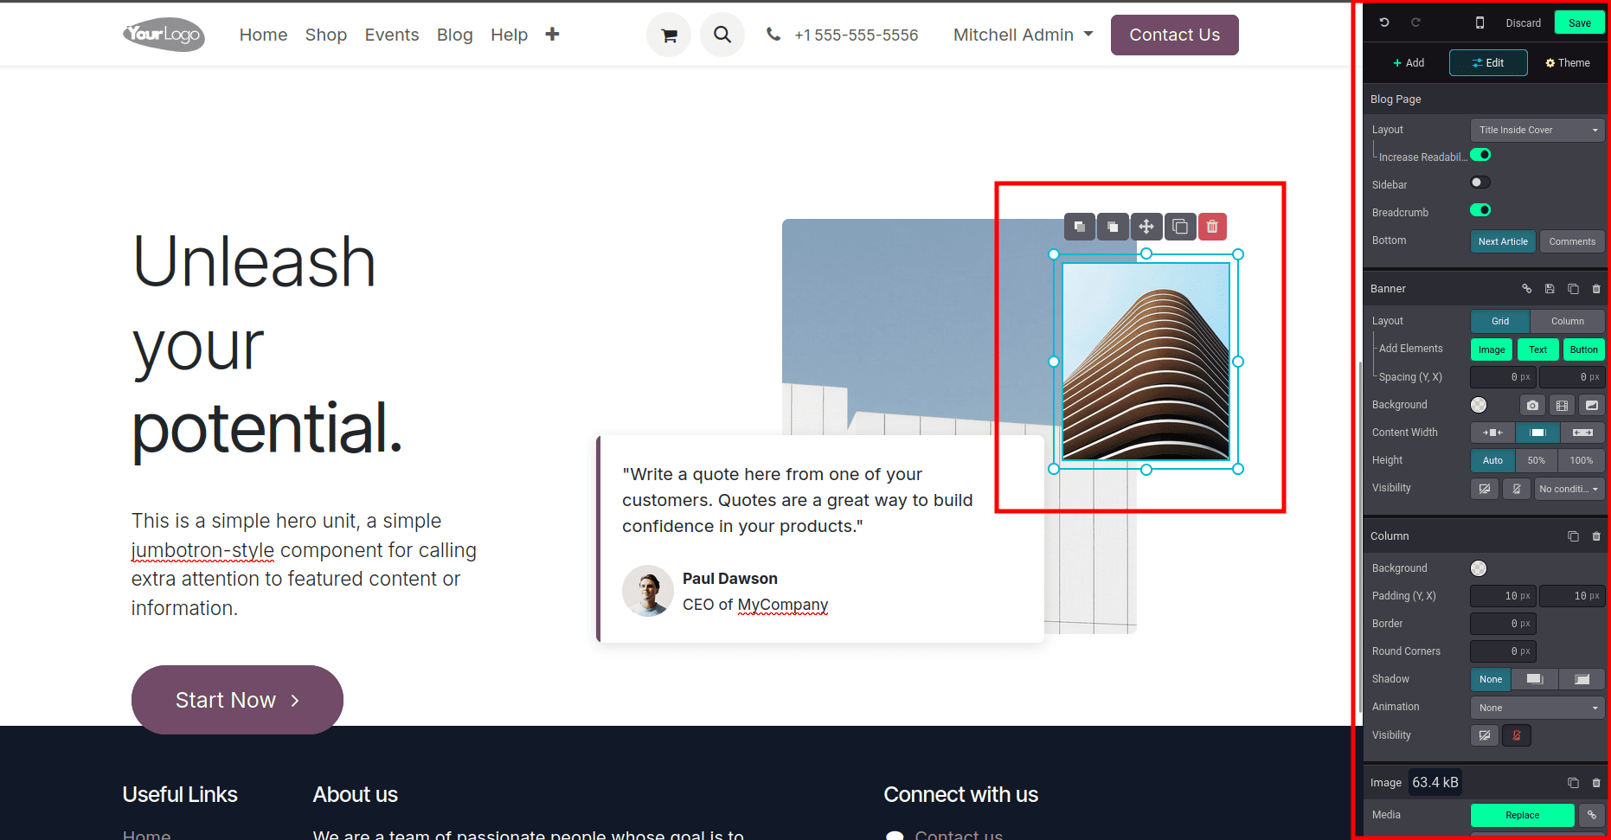
Task: Open the Animation dropdown in Column settings
Action: pos(1537,707)
